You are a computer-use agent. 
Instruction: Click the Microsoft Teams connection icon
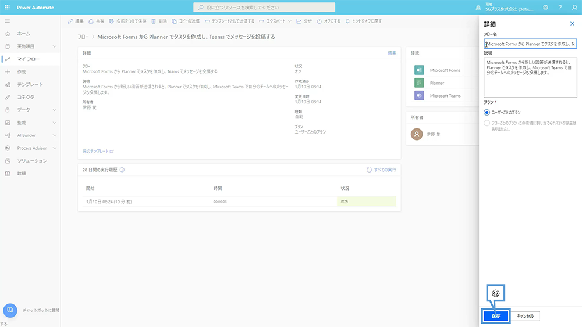coord(419,96)
